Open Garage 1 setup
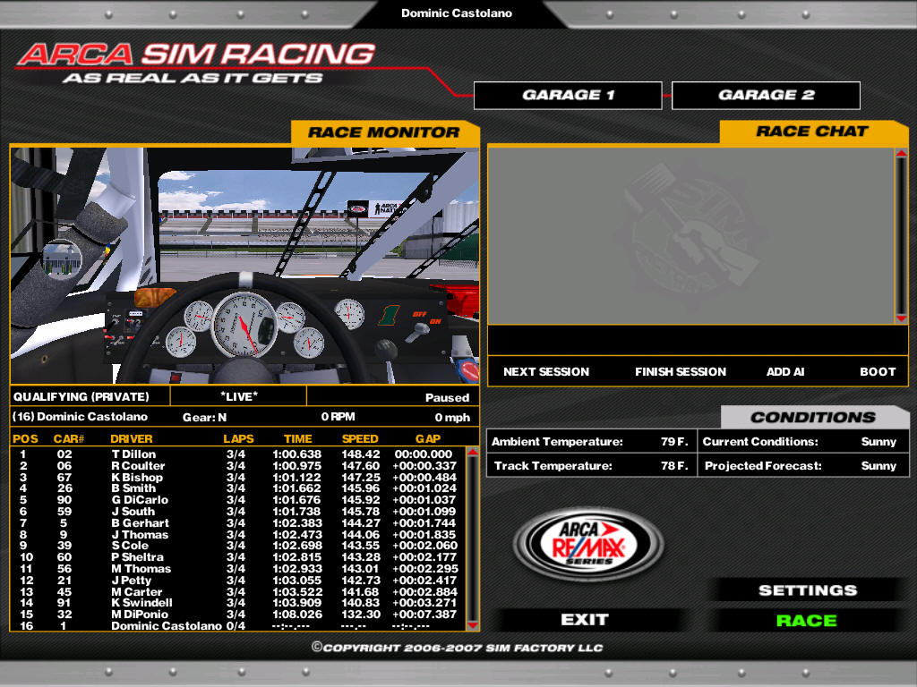The image size is (917, 687). tap(568, 95)
